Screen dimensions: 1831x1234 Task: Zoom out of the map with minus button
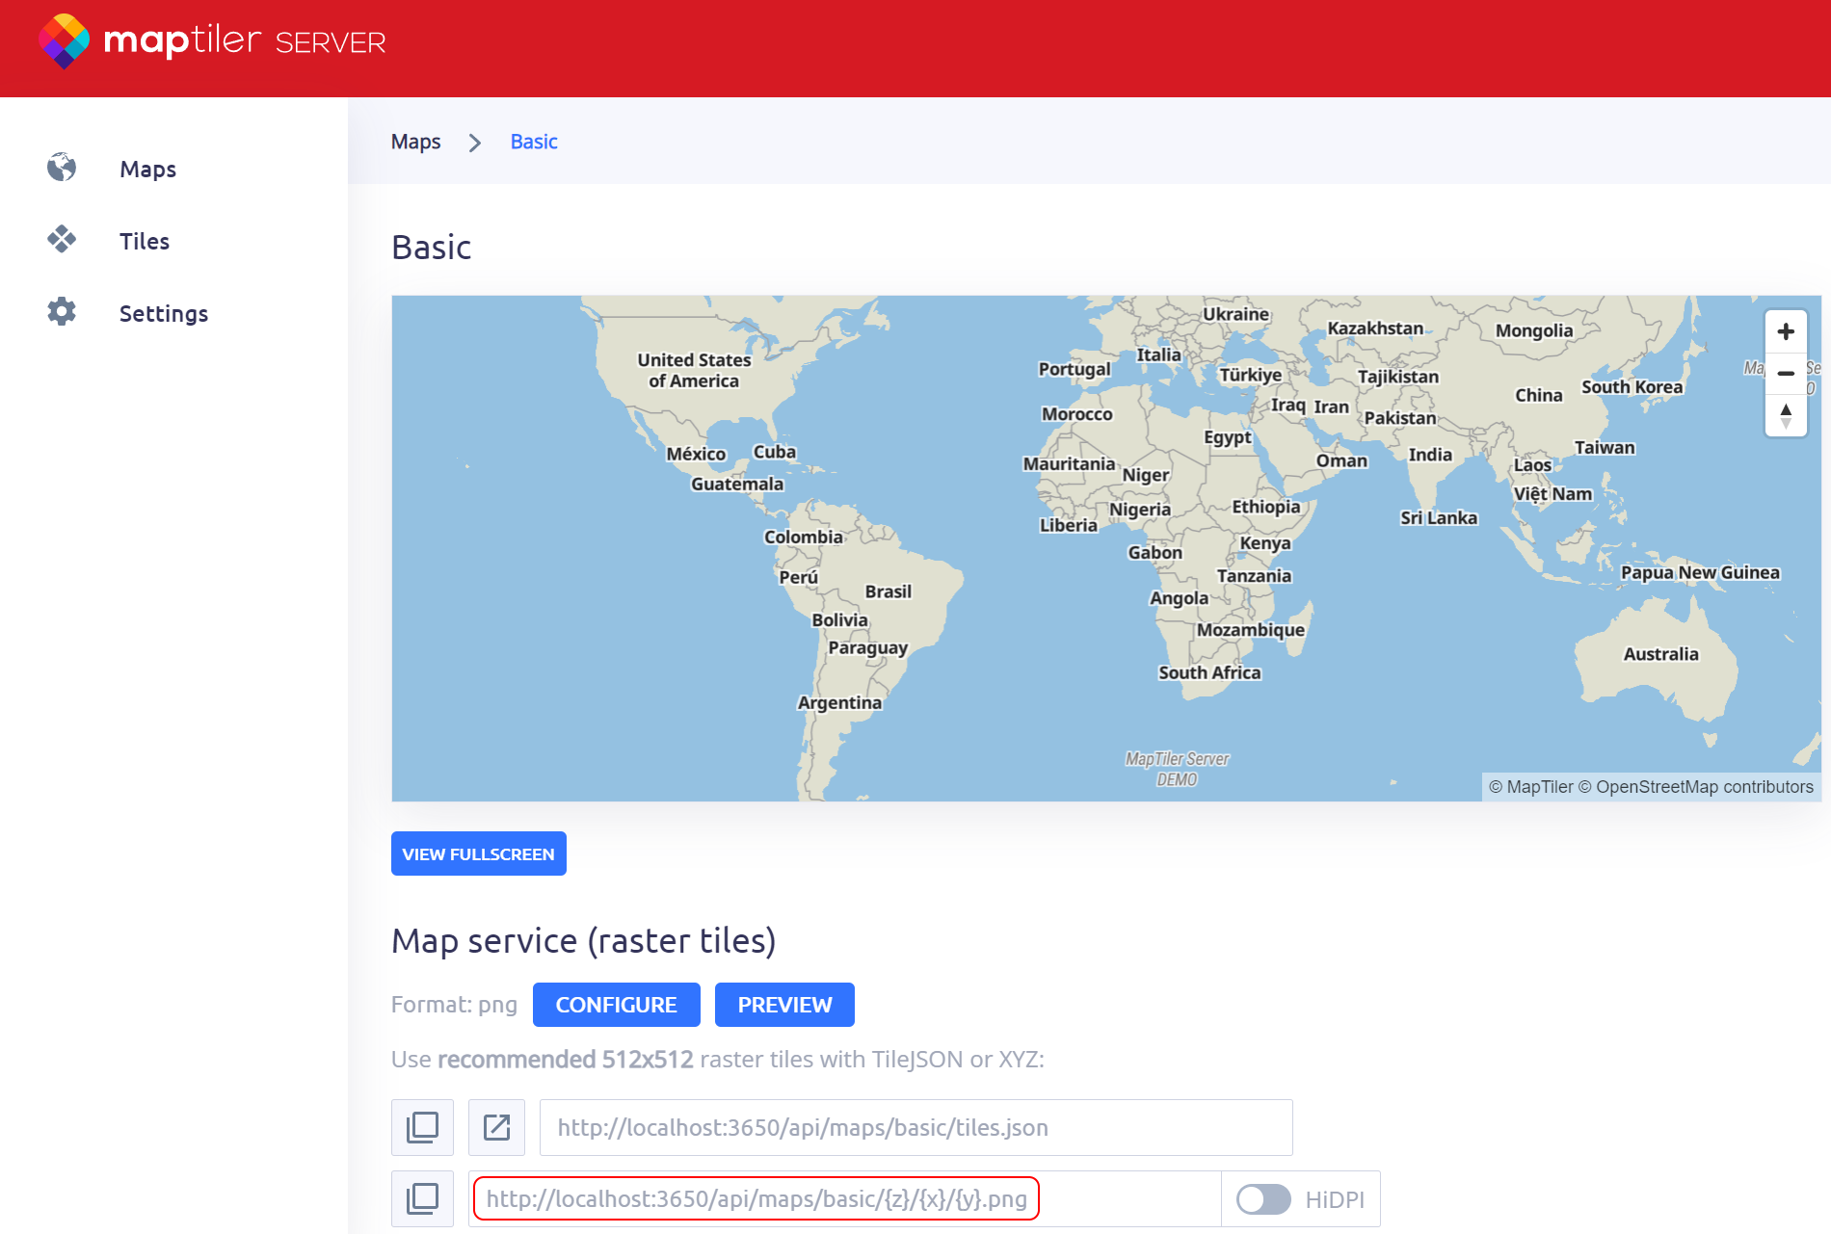(x=1786, y=373)
